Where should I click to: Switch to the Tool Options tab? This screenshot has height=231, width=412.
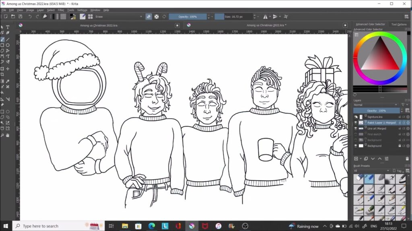[399, 24]
